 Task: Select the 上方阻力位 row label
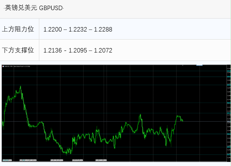(x=18, y=29)
